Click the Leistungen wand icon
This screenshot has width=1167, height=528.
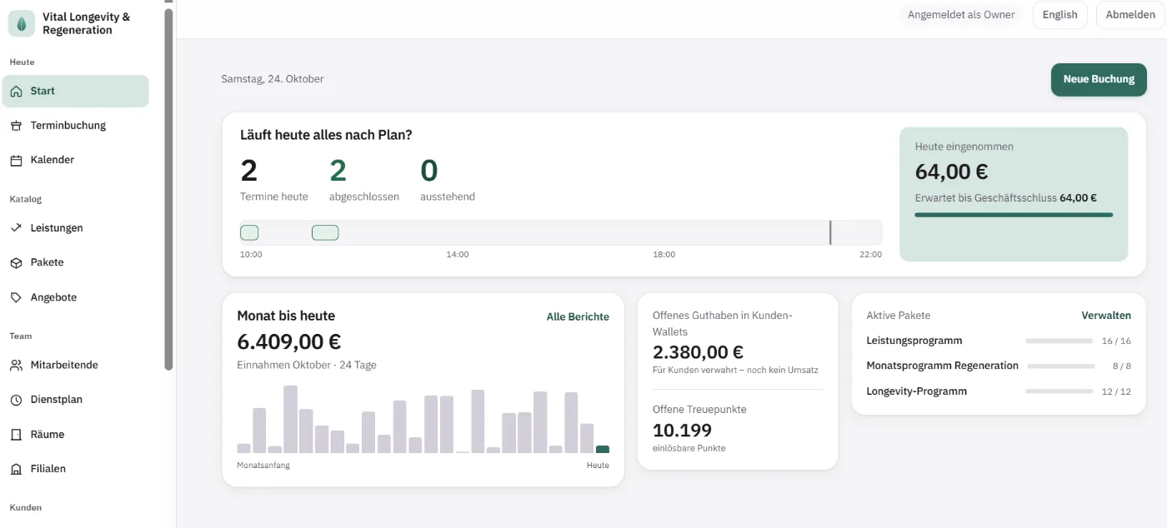coord(16,228)
